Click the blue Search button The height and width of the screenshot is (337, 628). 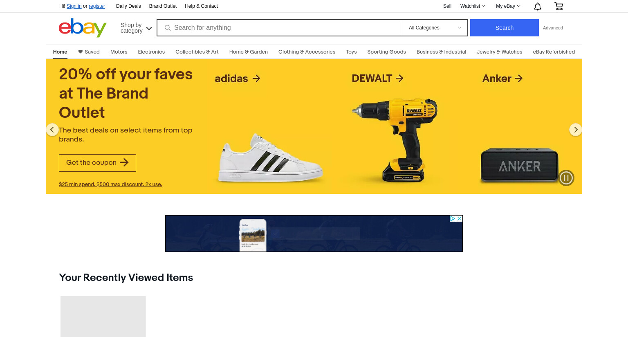(x=504, y=28)
